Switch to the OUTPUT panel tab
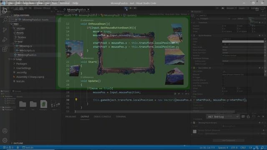Image resolution: width=267 pixels, height=150 pixels. (85, 117)
